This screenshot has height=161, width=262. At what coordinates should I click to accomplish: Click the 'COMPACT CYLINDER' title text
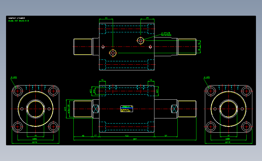(17, 18)
